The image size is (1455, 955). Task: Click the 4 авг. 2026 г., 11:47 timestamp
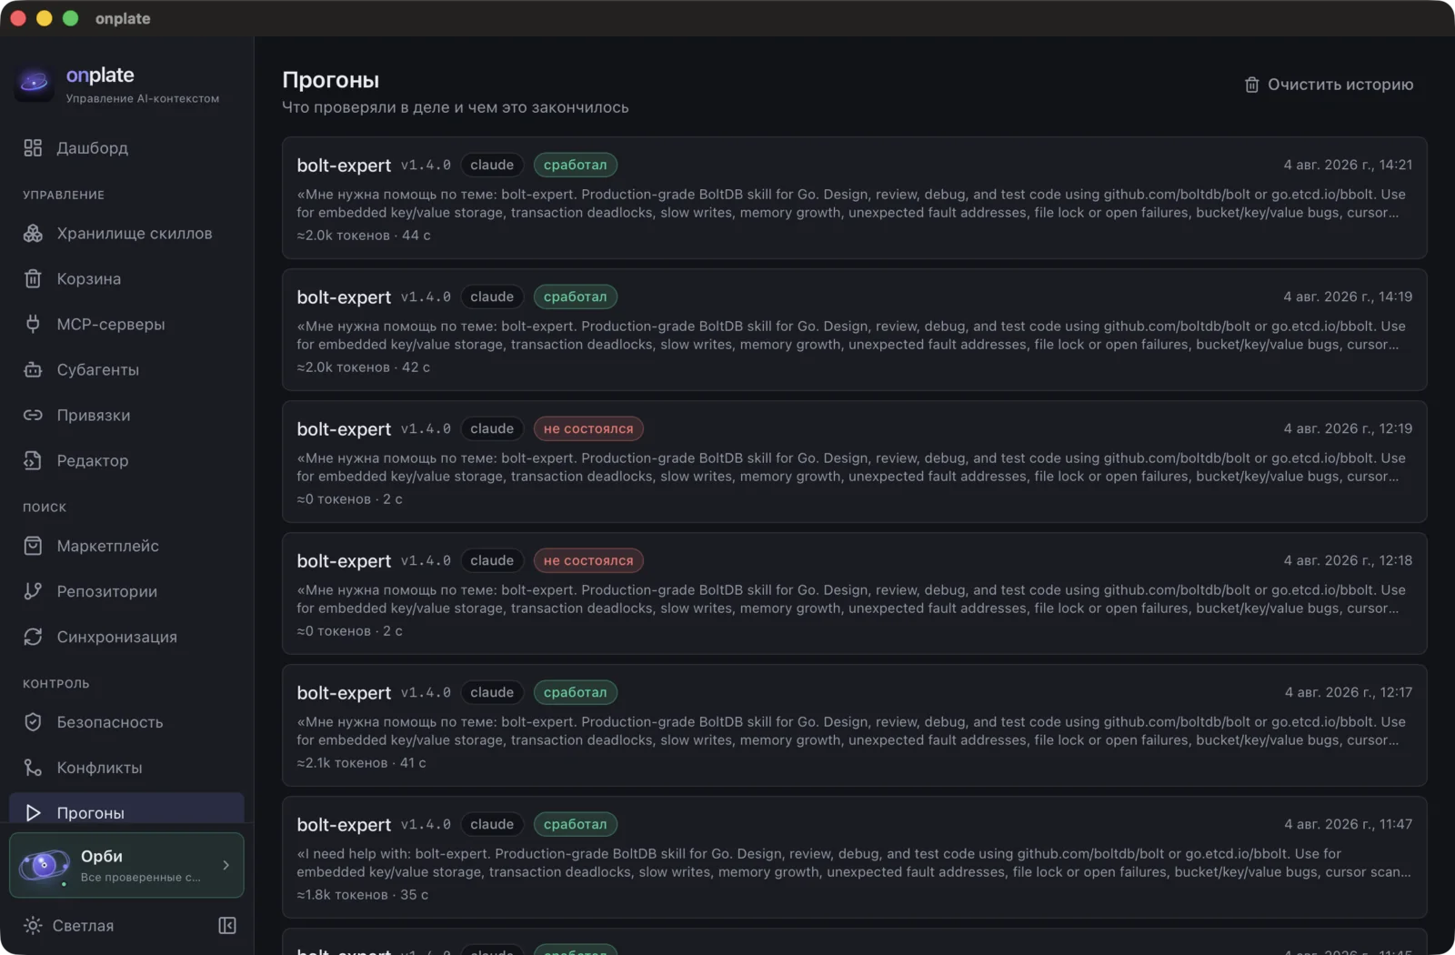point(1349,824)
